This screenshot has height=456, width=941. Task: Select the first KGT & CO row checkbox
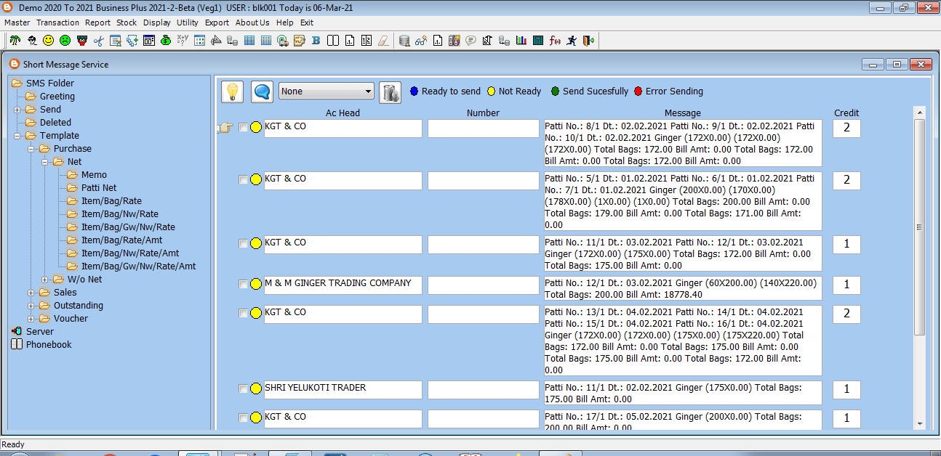243,128
